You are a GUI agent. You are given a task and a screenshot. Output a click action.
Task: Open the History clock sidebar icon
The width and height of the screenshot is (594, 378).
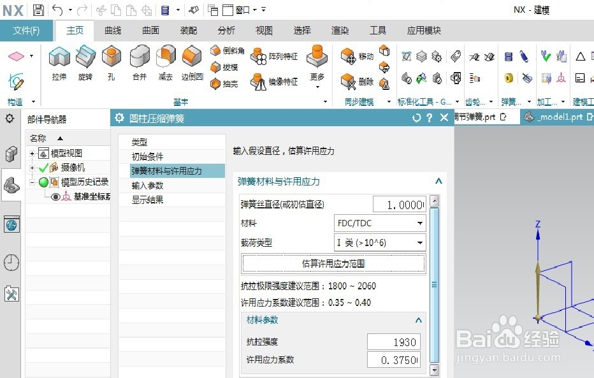tap(11, 262)
